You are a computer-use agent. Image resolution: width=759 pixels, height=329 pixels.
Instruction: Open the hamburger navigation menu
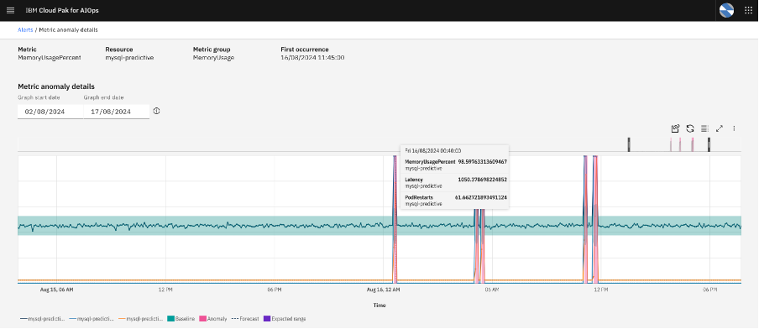click(x=10, y=10)
